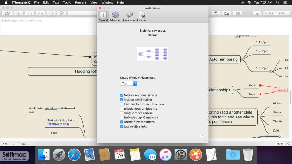The width and height of the screenshot is (292, 164).
Task: Uncheck Use relative links
Action: click(x=122, y=126)
